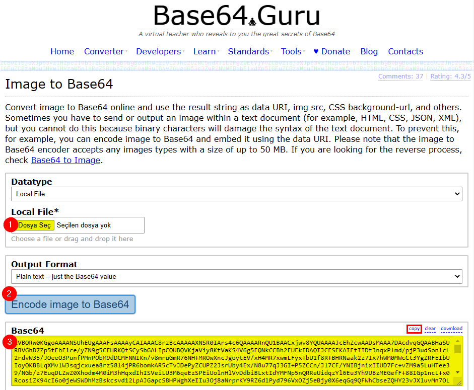View the Comments: 37 link
474x390 pixels.
coord(400,76)
